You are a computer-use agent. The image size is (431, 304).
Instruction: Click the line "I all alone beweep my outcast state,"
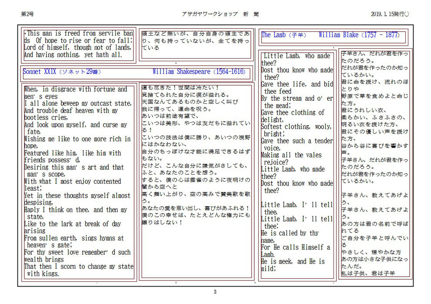(x=78, y=104)
